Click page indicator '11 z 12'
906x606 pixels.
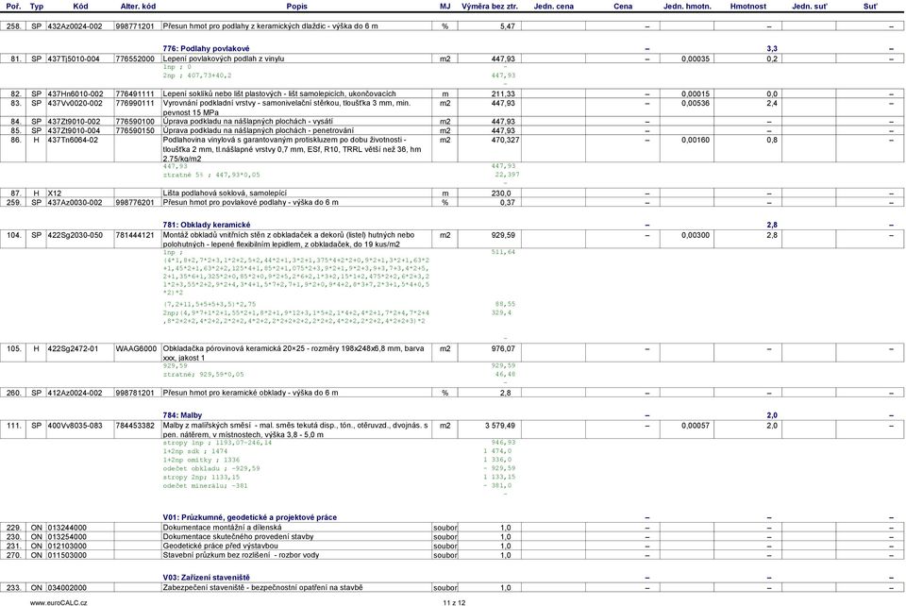[x=454, y=602]
